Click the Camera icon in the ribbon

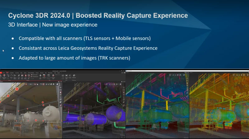tap(70, 75)
